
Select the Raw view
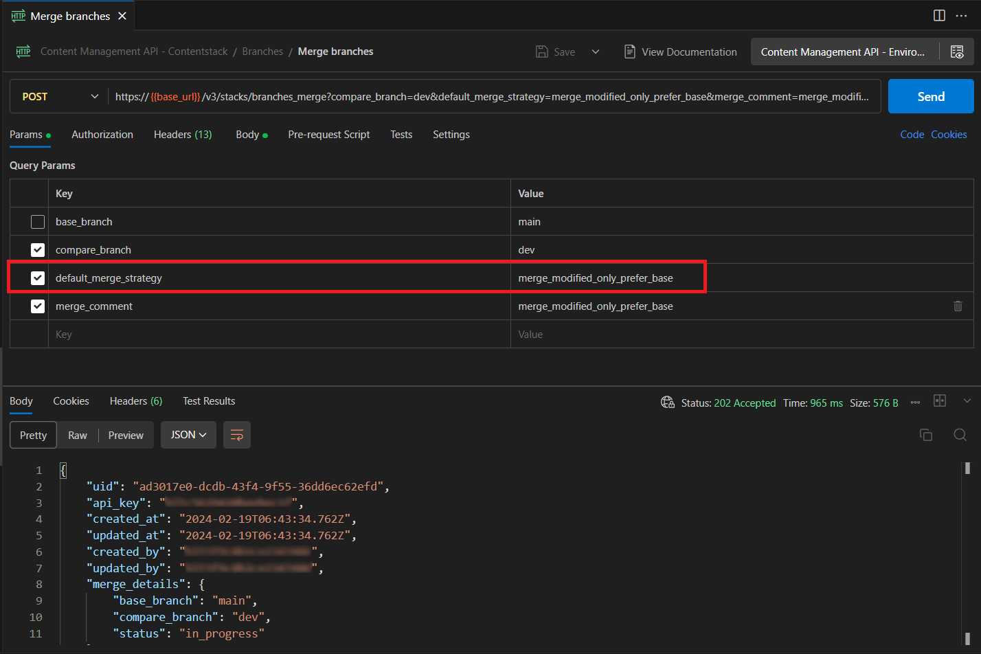(78, 435)
